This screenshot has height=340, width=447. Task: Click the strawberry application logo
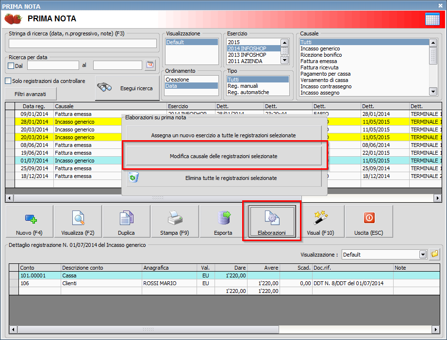[13, 19]
